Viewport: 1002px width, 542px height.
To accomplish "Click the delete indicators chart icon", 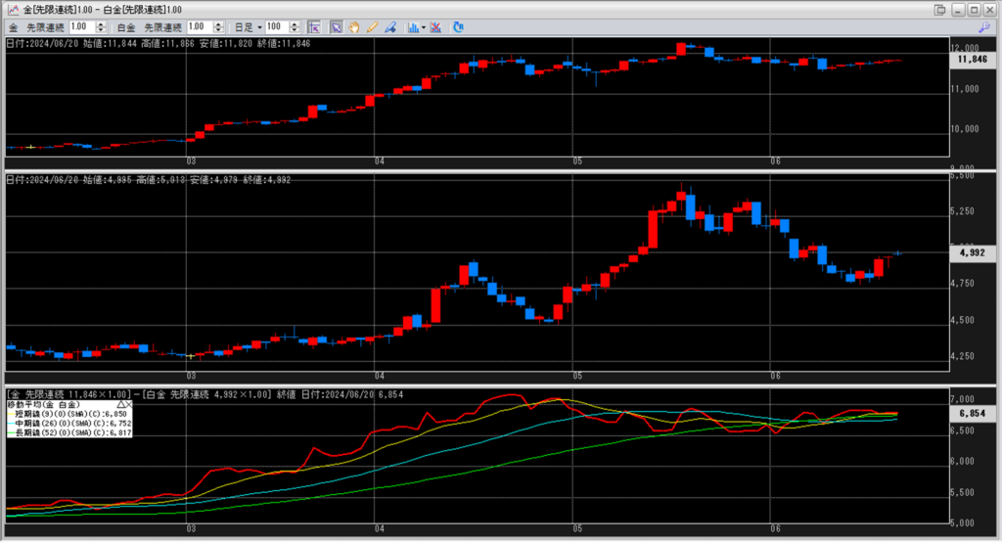I will pos(437,26).
